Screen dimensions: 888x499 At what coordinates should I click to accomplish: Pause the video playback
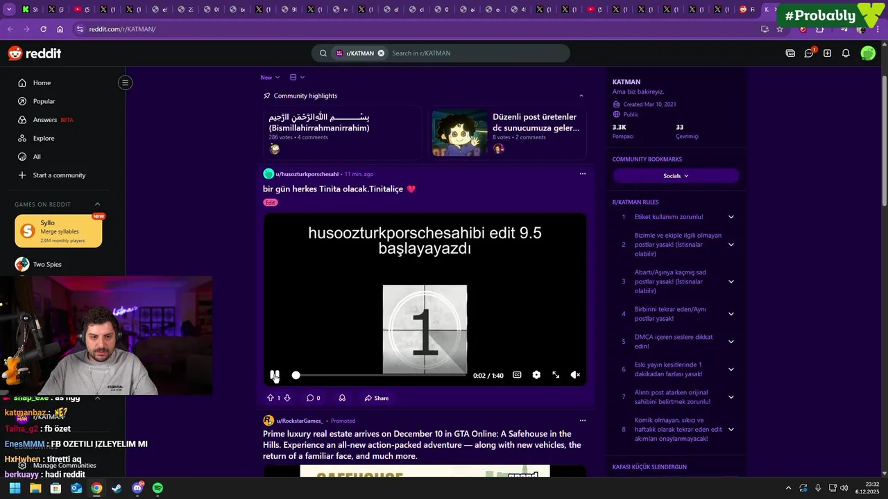pos(275,375)
